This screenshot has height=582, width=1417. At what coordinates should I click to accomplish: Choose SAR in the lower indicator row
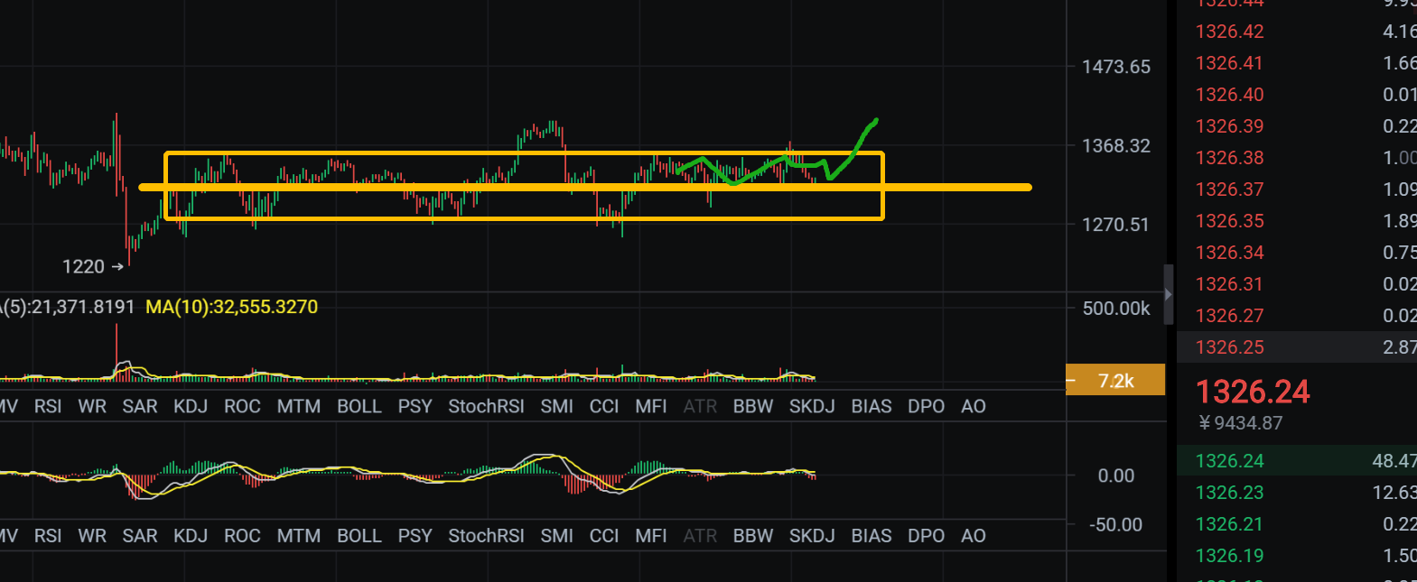coord(140,536)
